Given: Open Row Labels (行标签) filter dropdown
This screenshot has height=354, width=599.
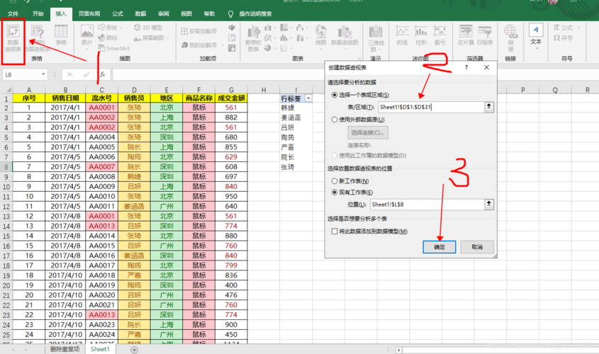Looking at the screenshot, I should coord(308,98).
